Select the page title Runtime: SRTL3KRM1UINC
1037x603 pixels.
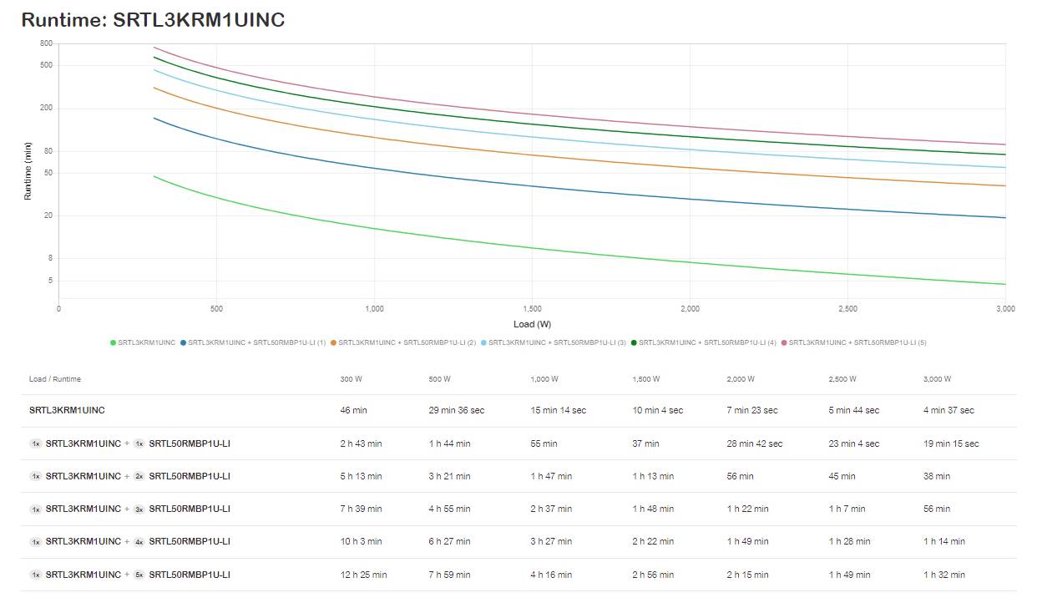tap(153, 20)
